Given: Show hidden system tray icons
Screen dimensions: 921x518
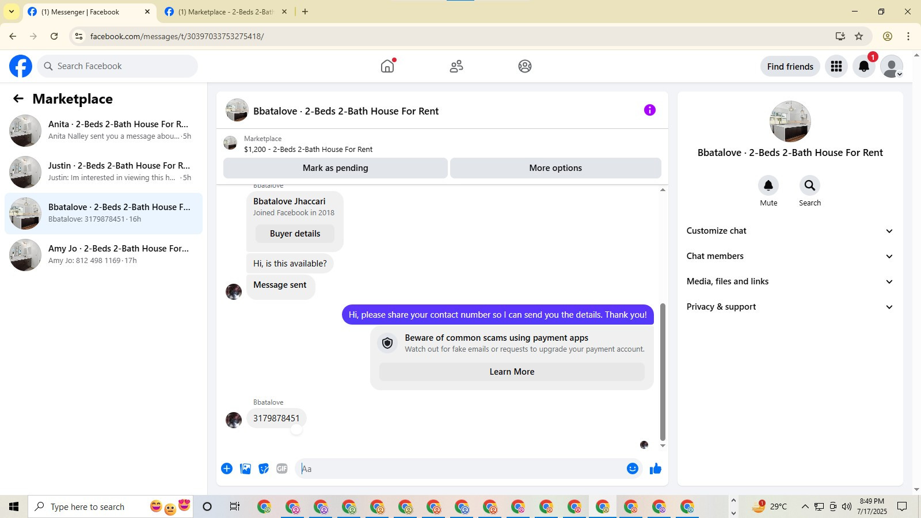Looking at the screenshot, I should (805, 506).
